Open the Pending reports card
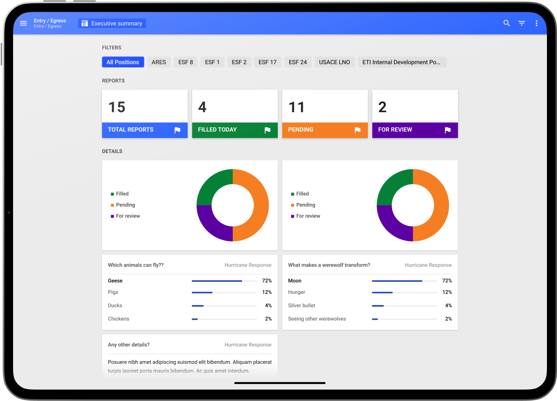This screenshot has width=557, height=401. click(325, 107)
